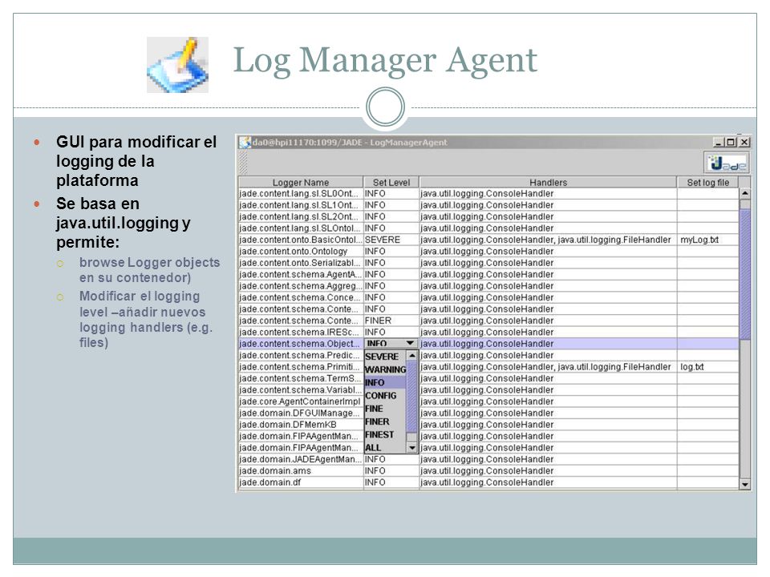Click the Logger Name column header

(x=301, y=182)
